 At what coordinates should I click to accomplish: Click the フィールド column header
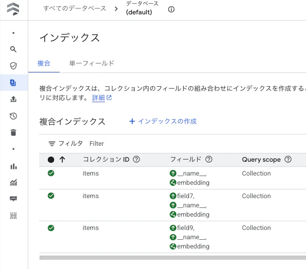coord(186,159)
